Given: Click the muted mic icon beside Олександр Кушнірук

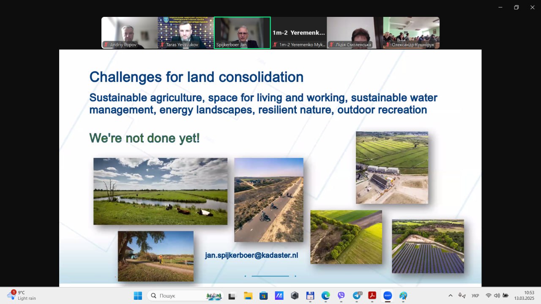Looking at the screenshot, I should click(x=388, y=44).
